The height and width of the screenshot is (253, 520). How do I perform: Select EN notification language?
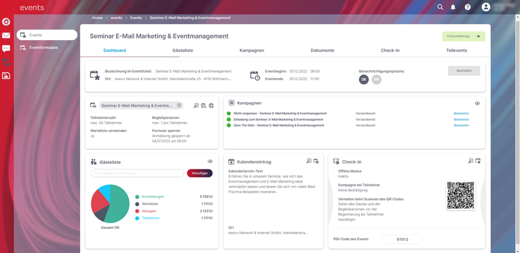376,80
